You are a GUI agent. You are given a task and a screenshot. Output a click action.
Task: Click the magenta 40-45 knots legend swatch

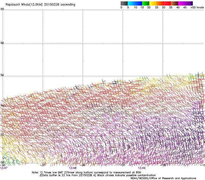[182, 3]
